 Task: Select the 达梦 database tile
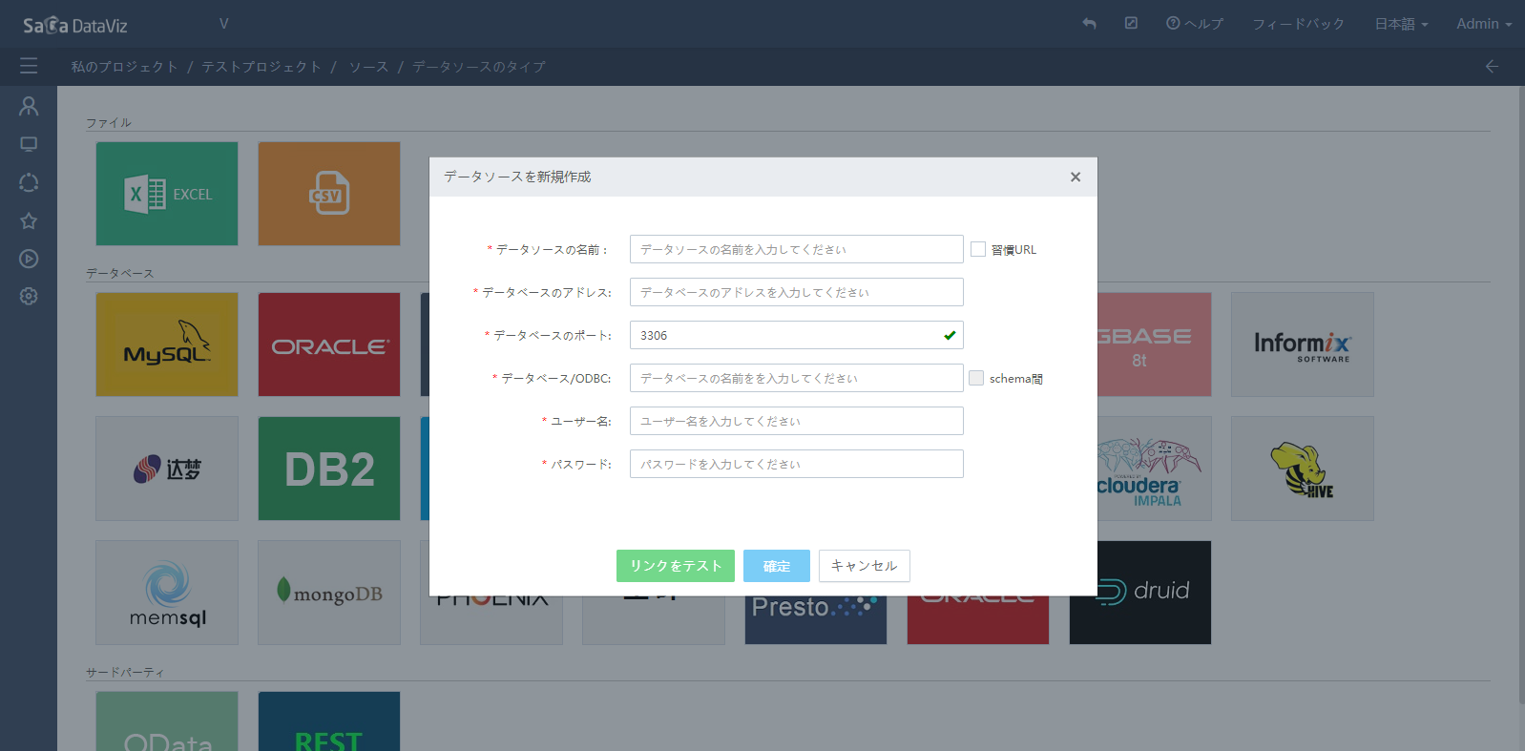[x=167, y=469]
